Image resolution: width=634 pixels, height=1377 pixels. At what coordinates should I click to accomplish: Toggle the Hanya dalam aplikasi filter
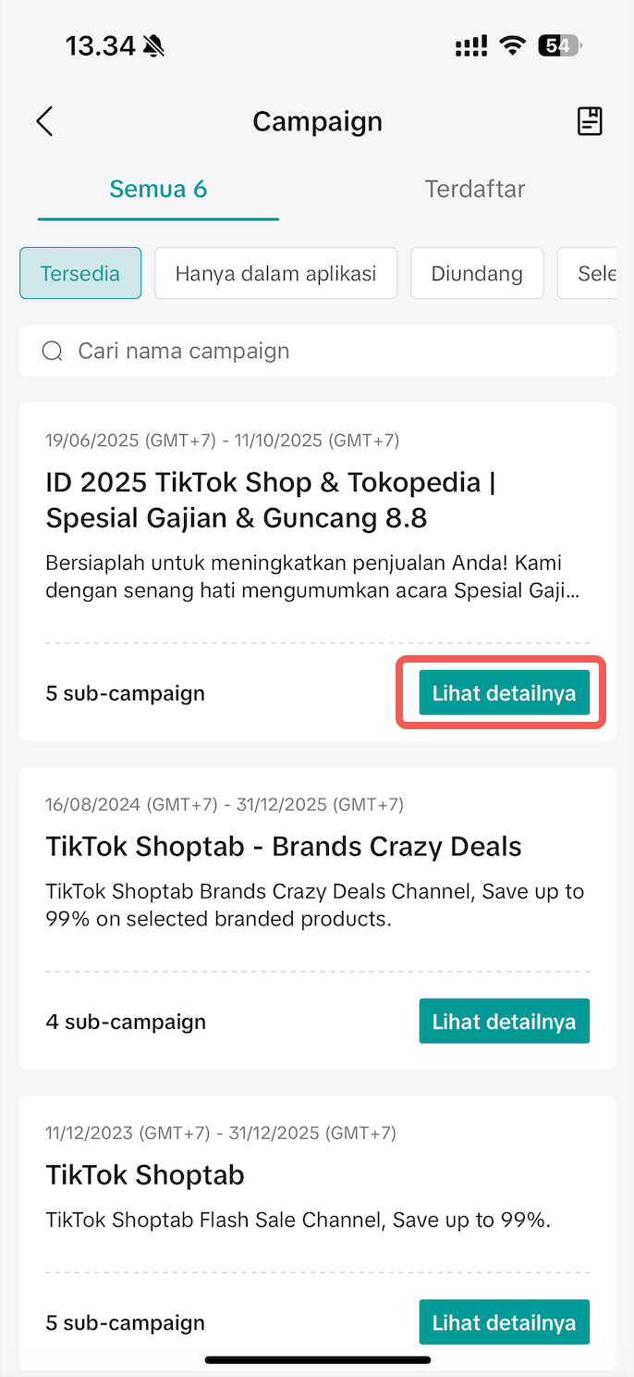point(275,273)
